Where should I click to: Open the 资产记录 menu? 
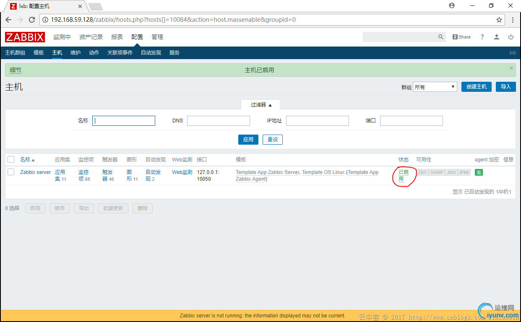pos(91,37)
